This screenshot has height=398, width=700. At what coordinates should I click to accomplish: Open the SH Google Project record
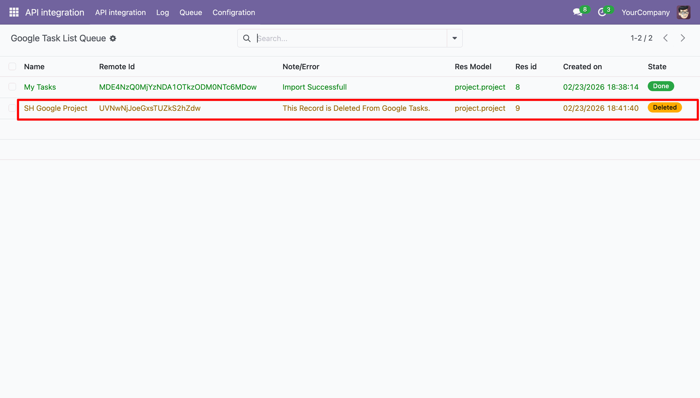coord(56,108)
